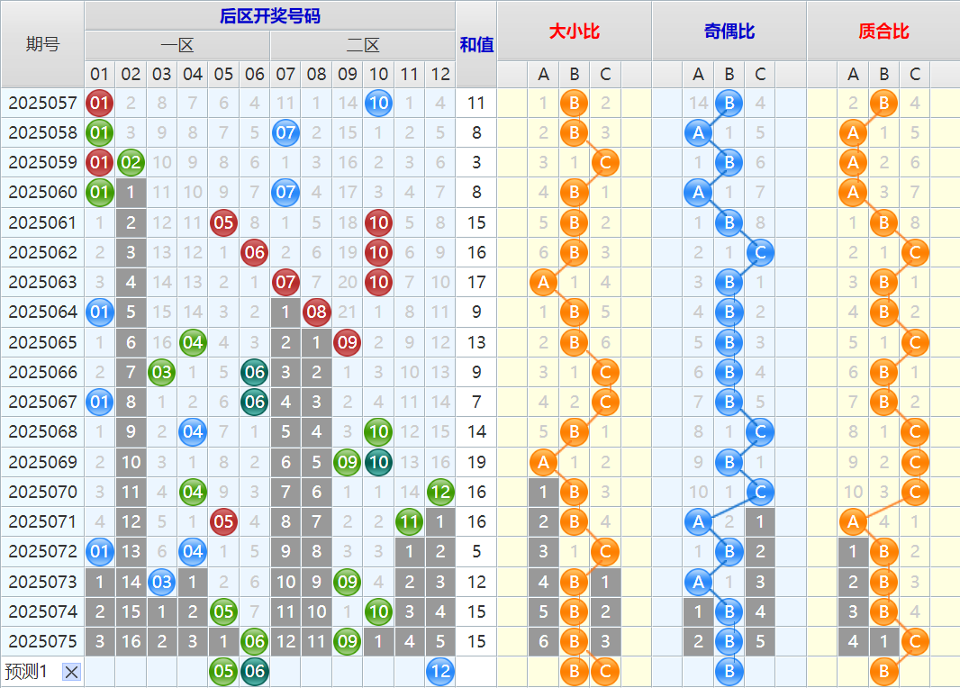Select the green 12 ball in row 2025070
Viewport: 960px width, 688px height.
(440, 492)
